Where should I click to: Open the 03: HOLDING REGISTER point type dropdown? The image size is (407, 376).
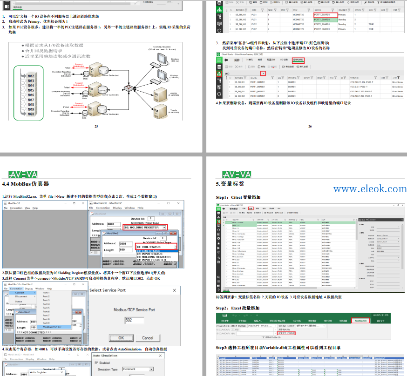click(x=145, y=228)
